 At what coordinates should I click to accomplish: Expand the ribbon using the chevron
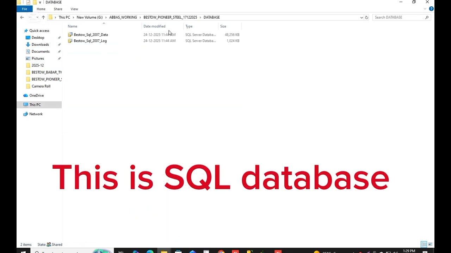point(425,9)
